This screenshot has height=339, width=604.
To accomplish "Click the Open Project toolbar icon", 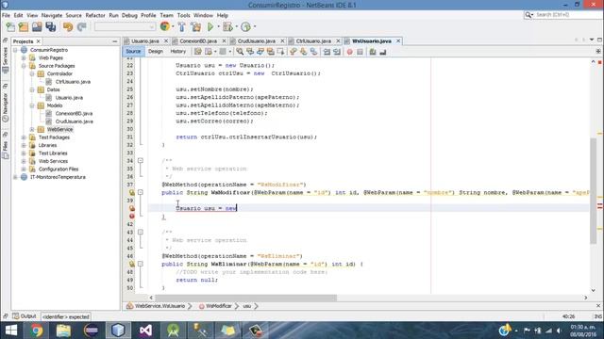I will 37,27.
